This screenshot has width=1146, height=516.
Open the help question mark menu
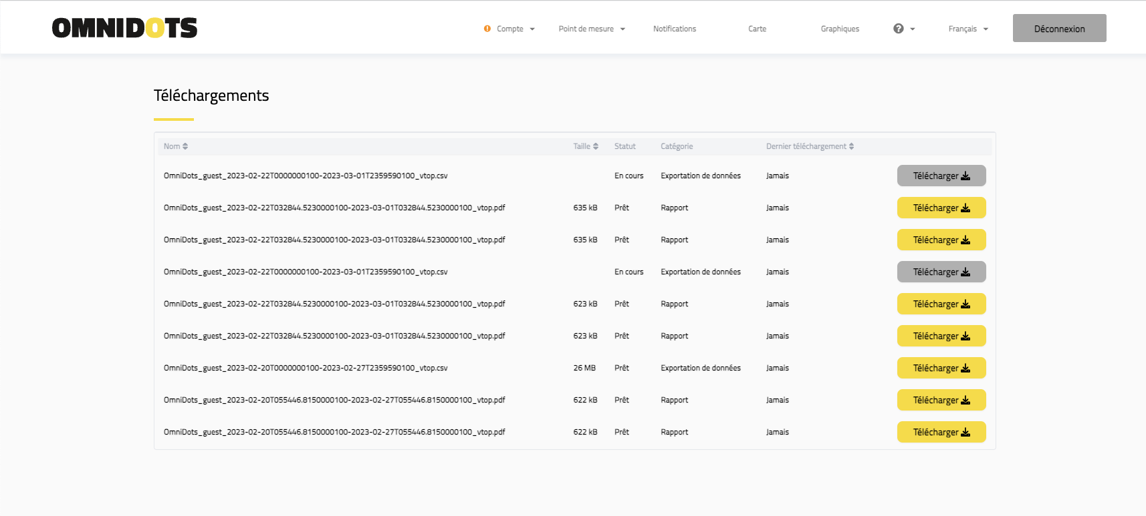pyautogui.click(x=903, y=29)
